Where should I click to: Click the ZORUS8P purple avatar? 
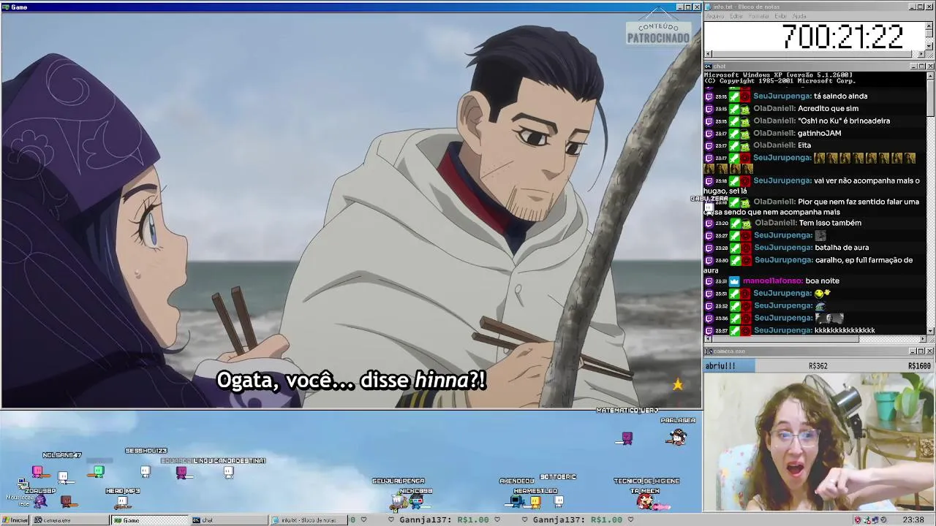(x=41, y=501)
